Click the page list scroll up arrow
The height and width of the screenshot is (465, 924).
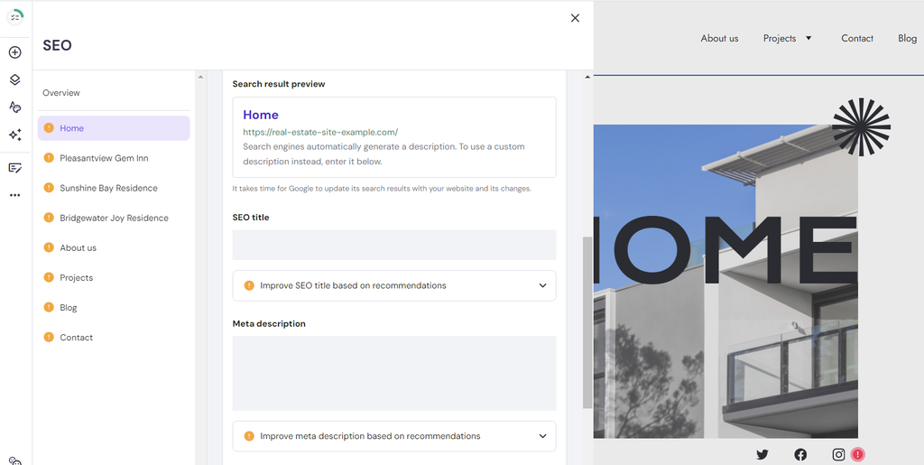click(x=200, y=77)
